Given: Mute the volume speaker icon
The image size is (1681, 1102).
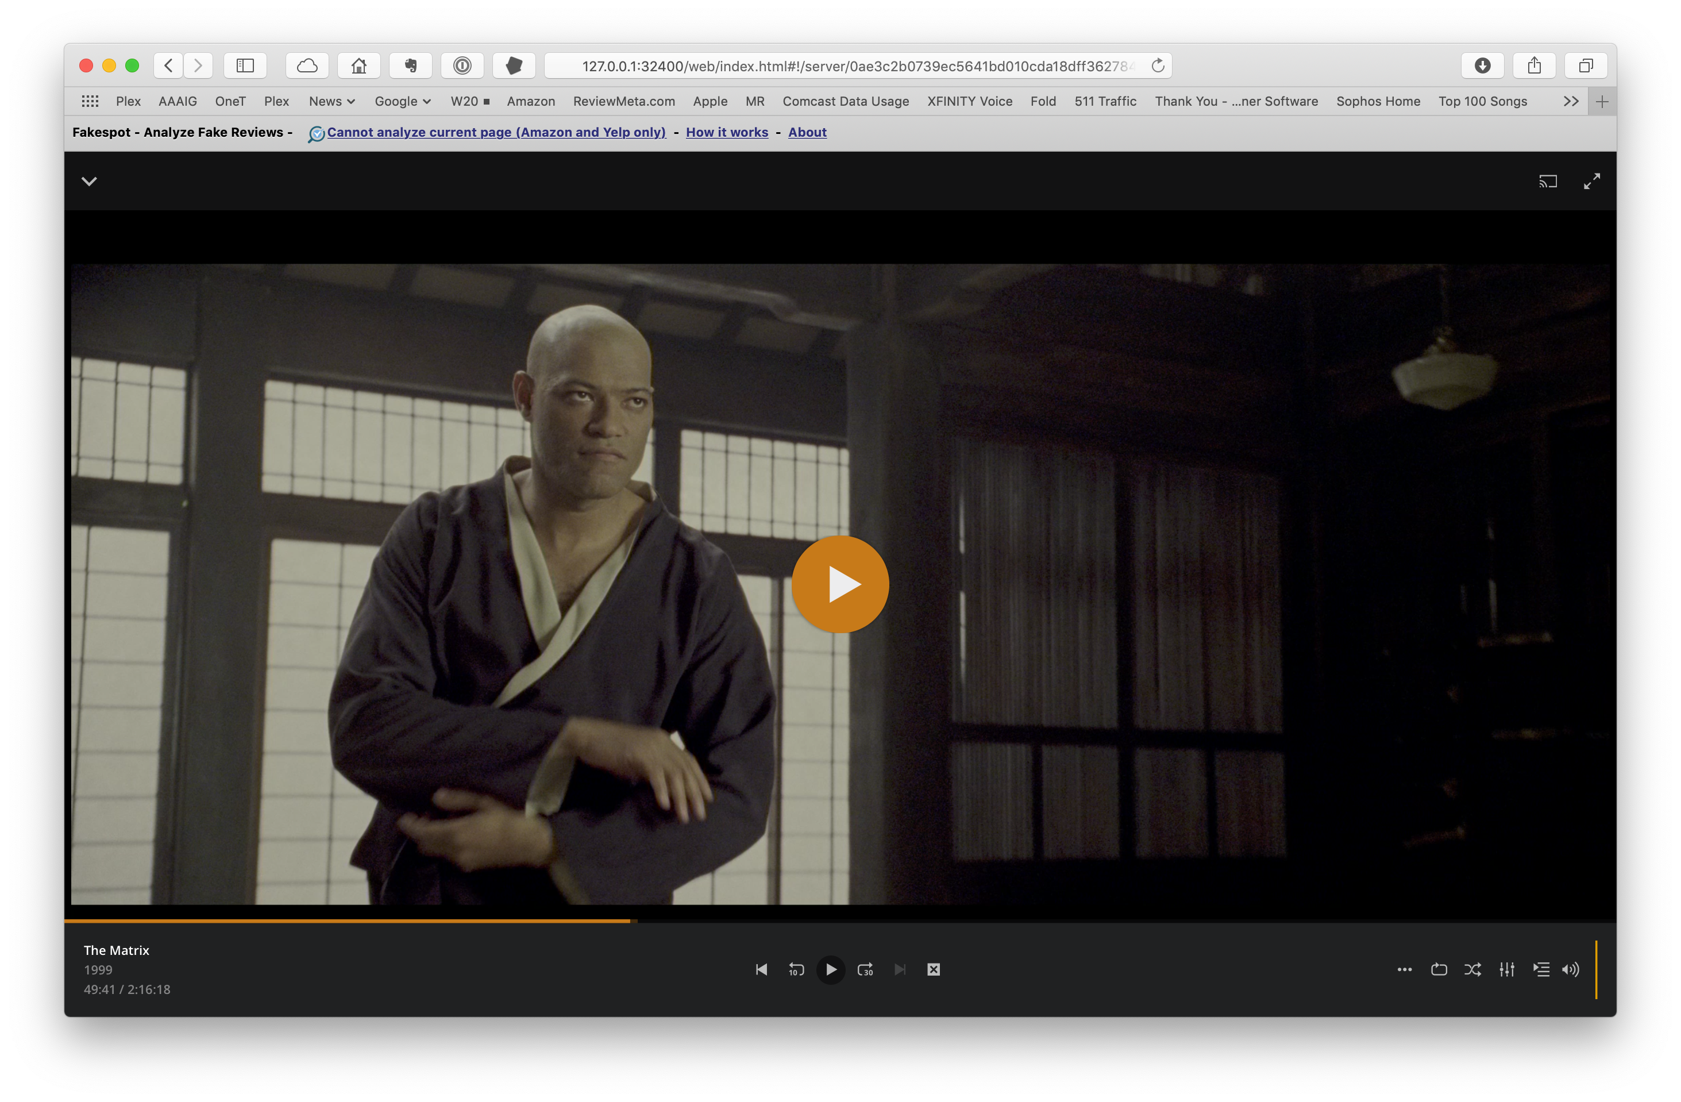Looking at the screenshot, I should pyautogui.click(x=1570, y=969).
